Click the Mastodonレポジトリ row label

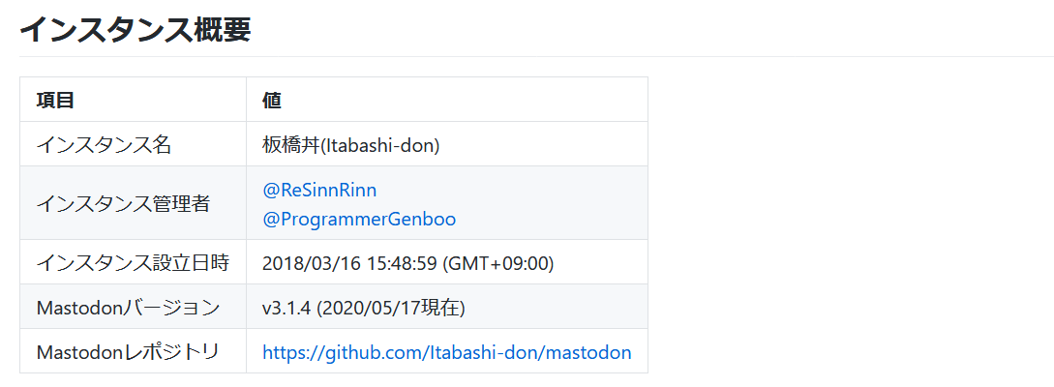click(x=128, y=352)
